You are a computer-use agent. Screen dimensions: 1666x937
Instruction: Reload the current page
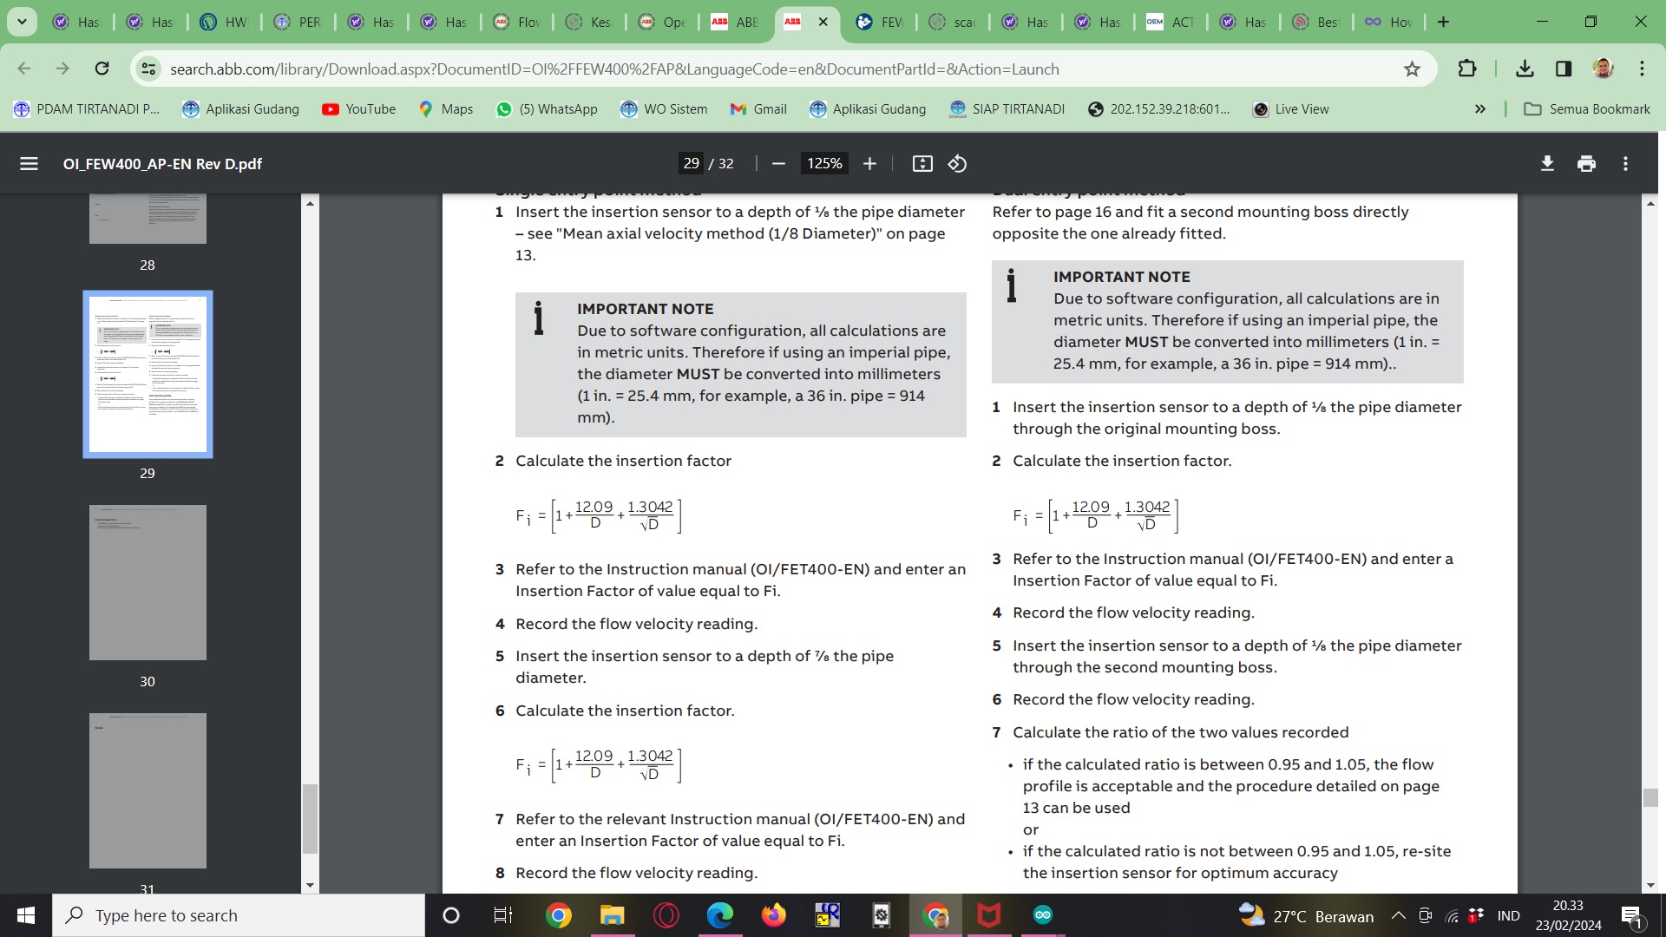tap(102, 69)
